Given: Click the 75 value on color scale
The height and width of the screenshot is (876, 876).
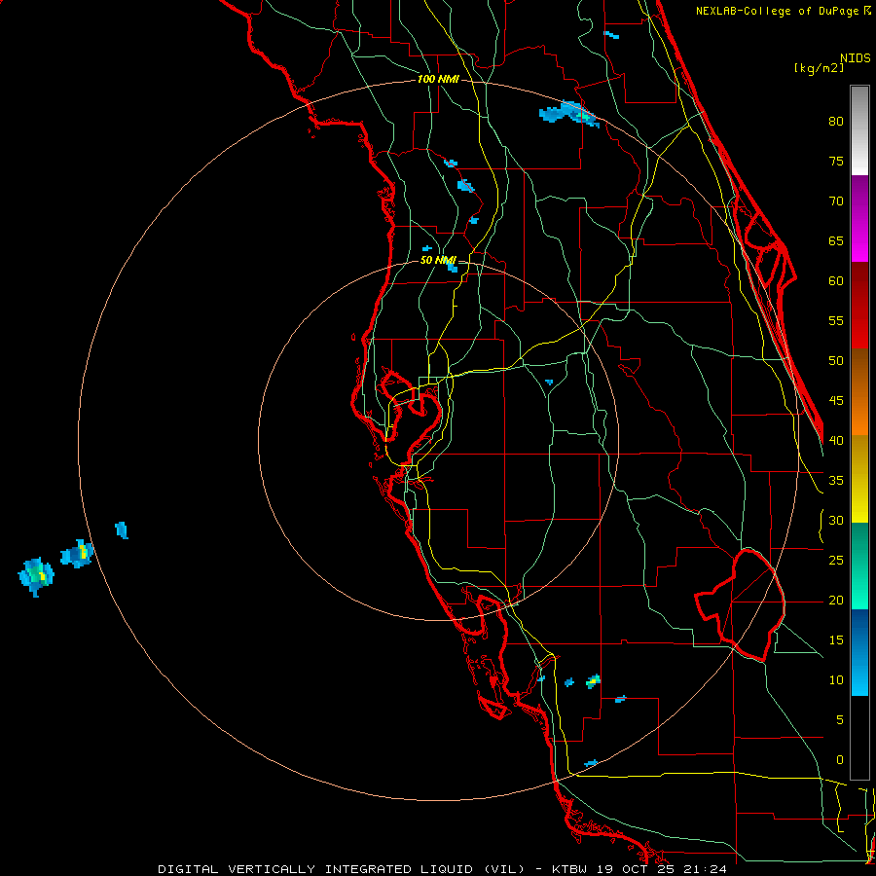Looking at the screenshot, I should [x=836, y=161].
